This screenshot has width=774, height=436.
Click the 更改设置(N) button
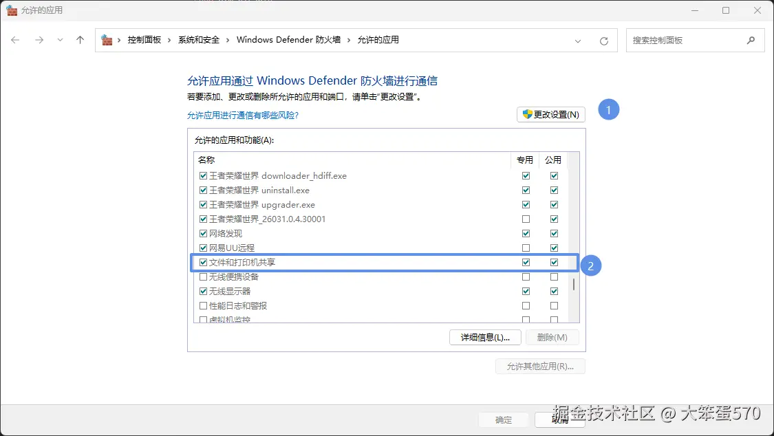551,114
